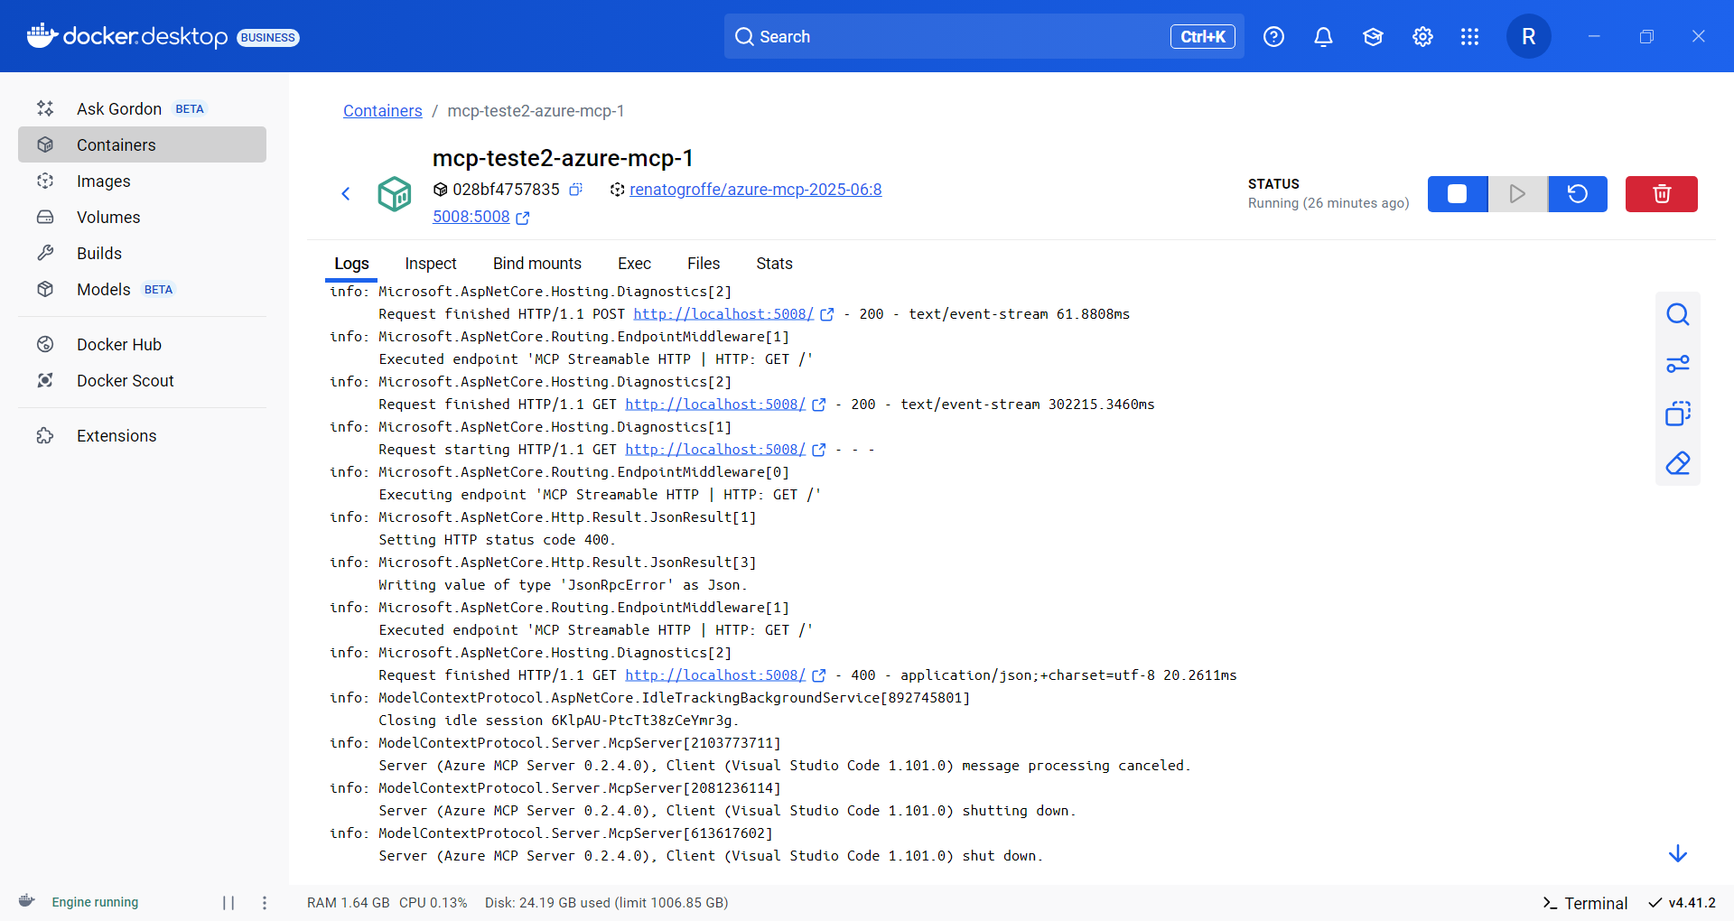
Task: Click the CPU 0.13% status text
Action: [433, 903]
